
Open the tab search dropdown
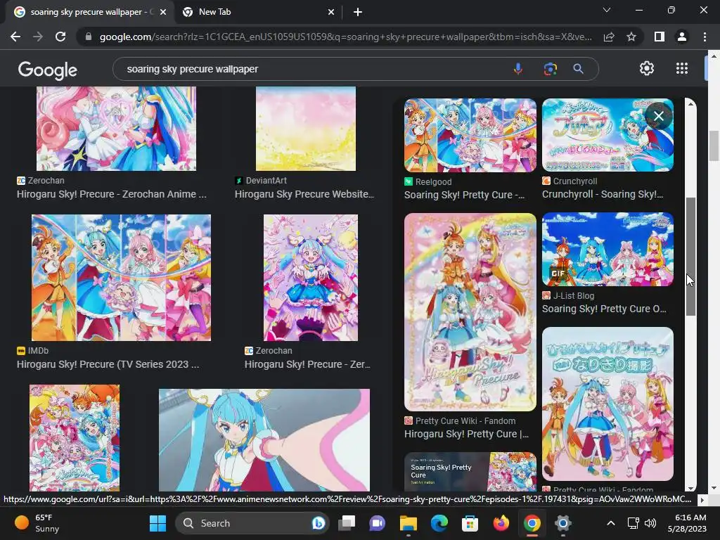pos(607,10)
